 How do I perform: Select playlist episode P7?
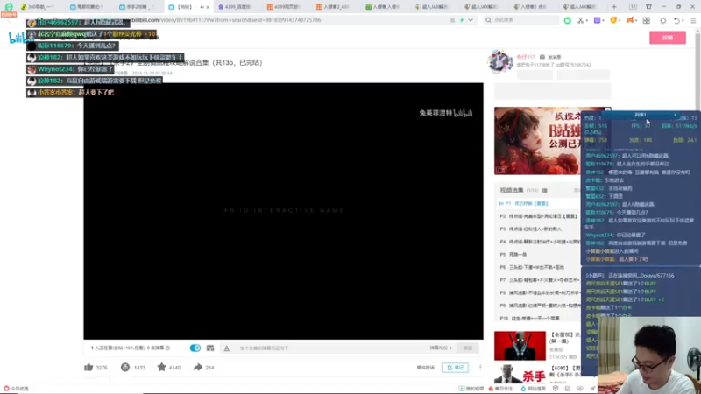(539, 280)
